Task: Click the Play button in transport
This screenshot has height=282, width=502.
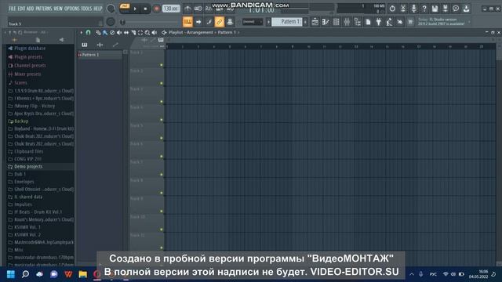Action: point(135,9)
